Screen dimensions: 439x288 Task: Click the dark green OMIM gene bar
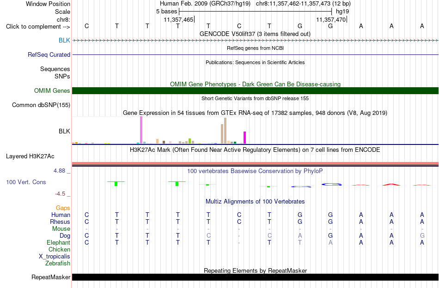tap(256, 90)
